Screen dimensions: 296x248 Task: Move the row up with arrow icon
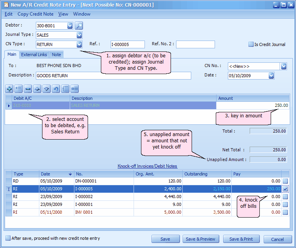point(37,89)
